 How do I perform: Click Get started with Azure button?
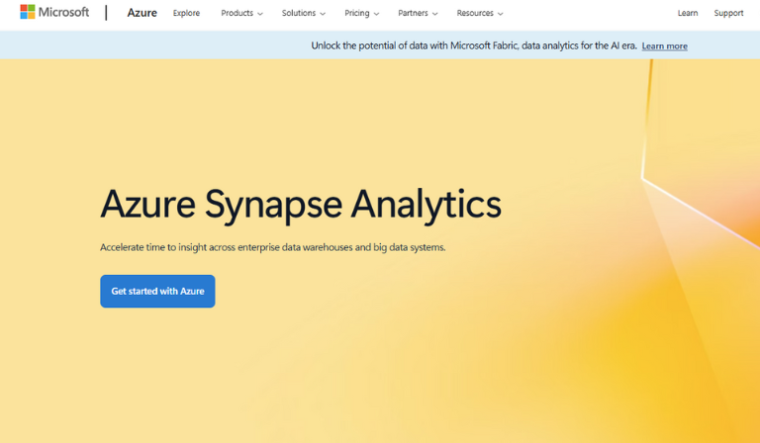[157, 291]
